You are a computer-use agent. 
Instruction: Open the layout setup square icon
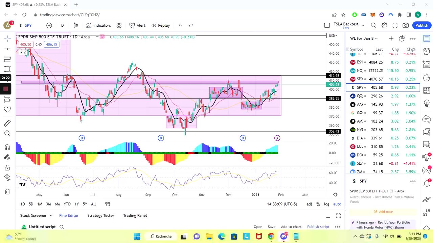click(327, 25)
